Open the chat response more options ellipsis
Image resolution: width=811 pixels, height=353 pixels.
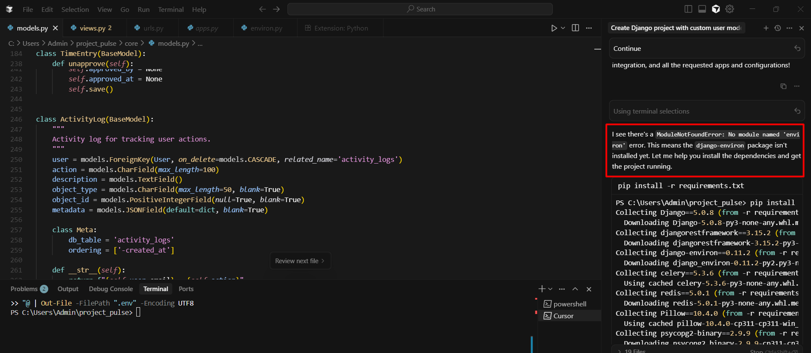point(797,86)
